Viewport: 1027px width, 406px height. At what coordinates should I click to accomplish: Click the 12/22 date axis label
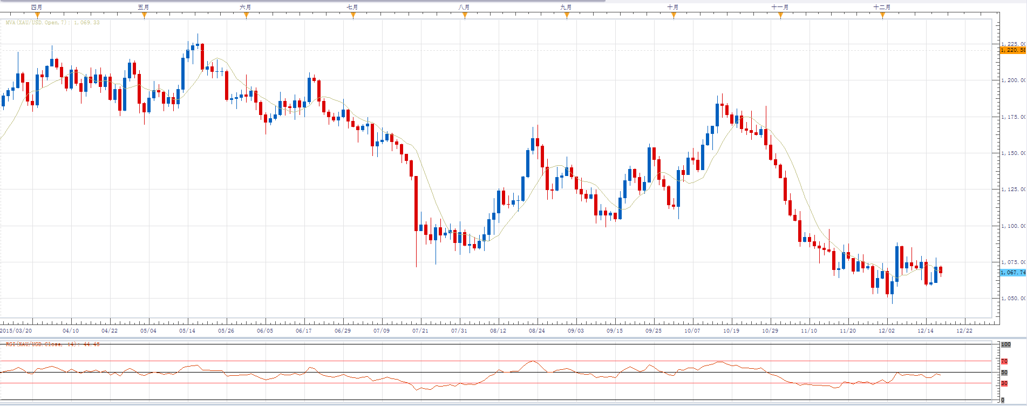pyautogui.click(x=964, y=330)
